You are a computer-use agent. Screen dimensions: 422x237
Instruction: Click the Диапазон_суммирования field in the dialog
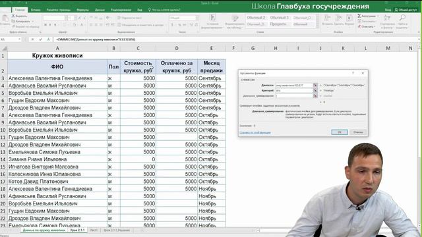click(294, 96)
